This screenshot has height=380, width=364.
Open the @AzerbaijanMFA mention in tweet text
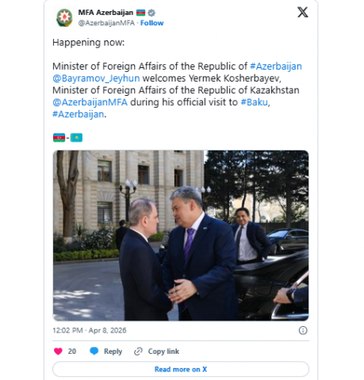90,102
